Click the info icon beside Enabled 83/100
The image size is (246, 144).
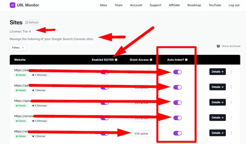coord(116,60)
